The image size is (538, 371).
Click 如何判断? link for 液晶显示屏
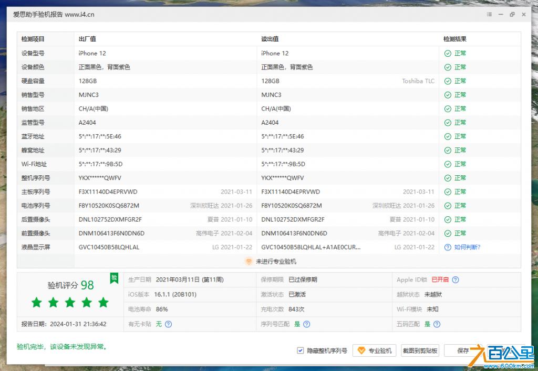coord(467,247)
